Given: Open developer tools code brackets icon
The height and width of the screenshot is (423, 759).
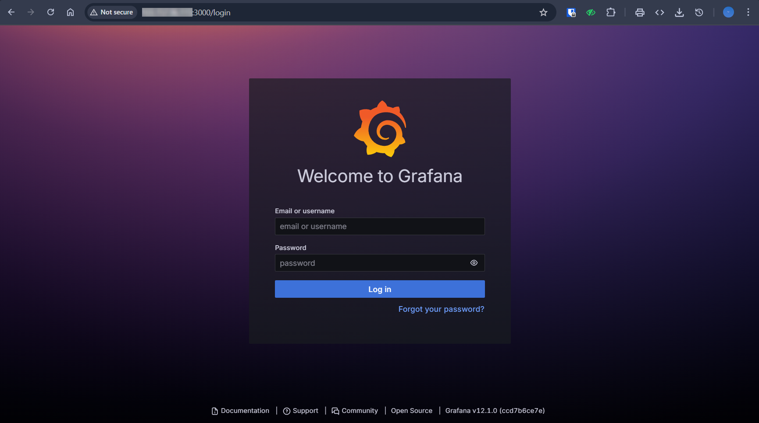Looking at the screenshot, I should coord(659,12).
